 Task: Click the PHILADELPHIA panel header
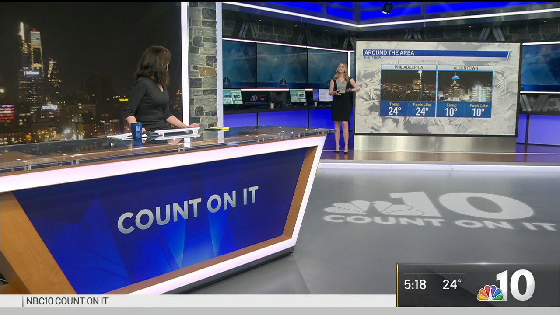[x=409, y=67]
